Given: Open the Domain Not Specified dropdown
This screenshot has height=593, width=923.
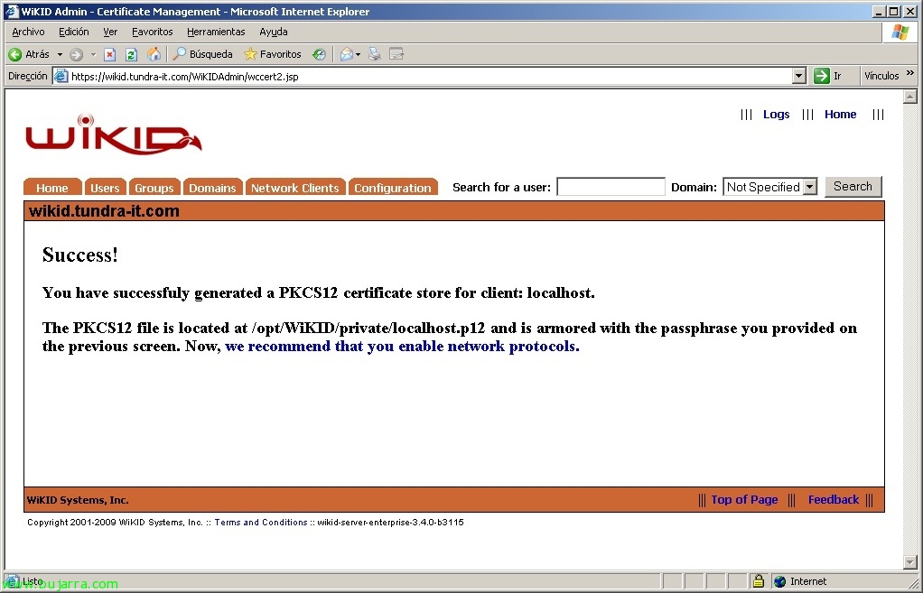Looking at the screenshot, I should [x=770, y=187].
